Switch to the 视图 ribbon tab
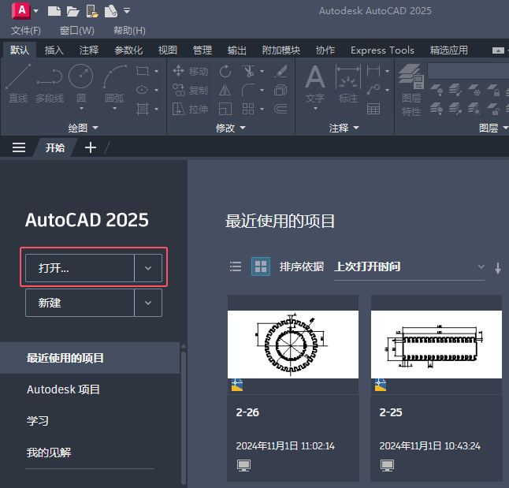 tap(168, 50)
